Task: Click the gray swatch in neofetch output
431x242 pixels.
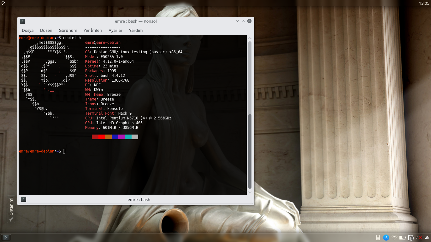Action: 135,137
